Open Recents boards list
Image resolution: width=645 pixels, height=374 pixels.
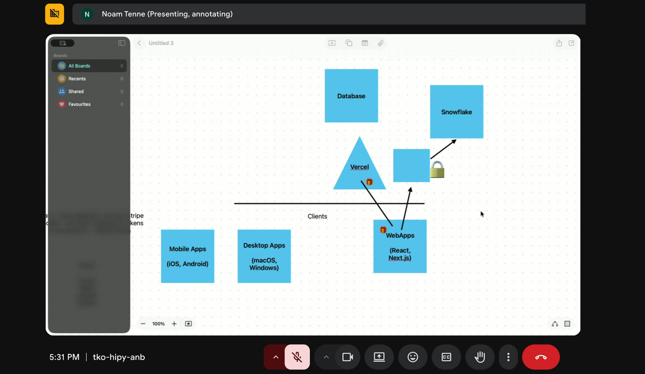pyautogui.click(x=89, y=79)
